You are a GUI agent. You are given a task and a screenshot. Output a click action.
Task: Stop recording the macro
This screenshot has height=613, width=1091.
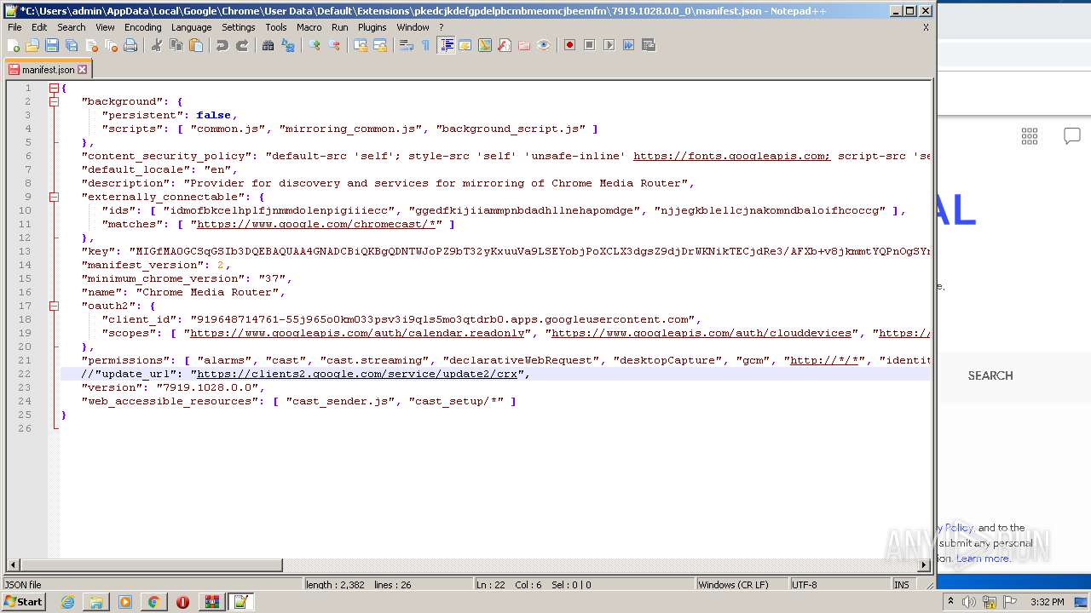[590, 45]
